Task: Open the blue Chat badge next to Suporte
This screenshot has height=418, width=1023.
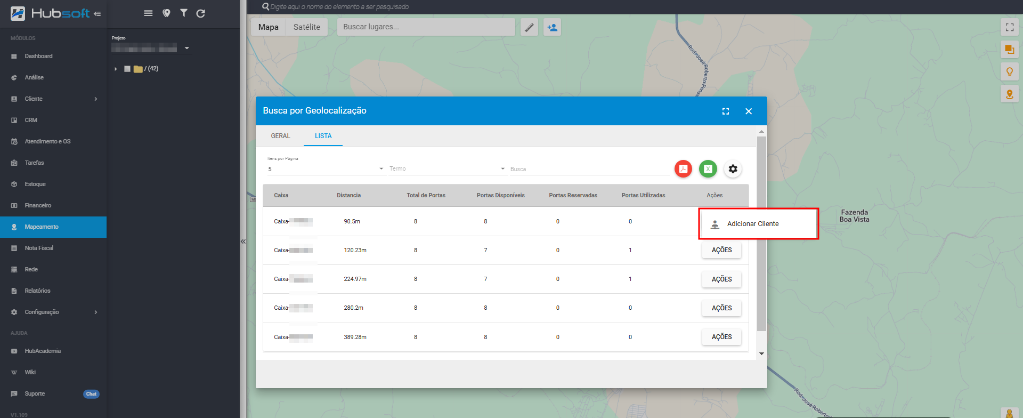Action: click(x=91, y=394)
